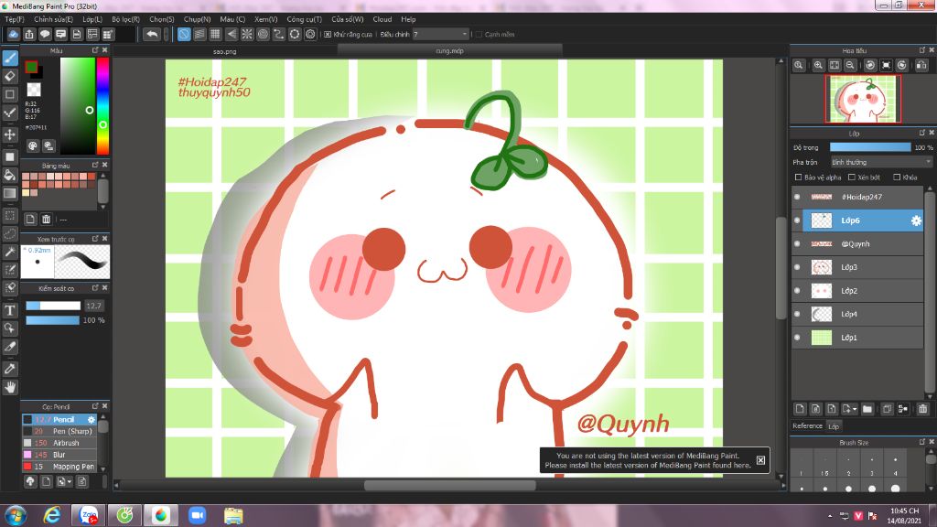937x527 pixels.
Task: Hide the Lớp6 layer
Action: coord(797,220)
